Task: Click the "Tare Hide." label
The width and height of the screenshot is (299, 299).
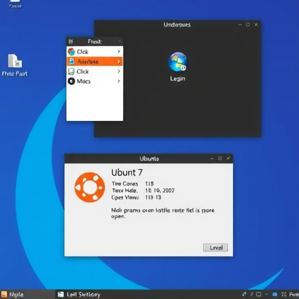Action: tap(124, 190)
